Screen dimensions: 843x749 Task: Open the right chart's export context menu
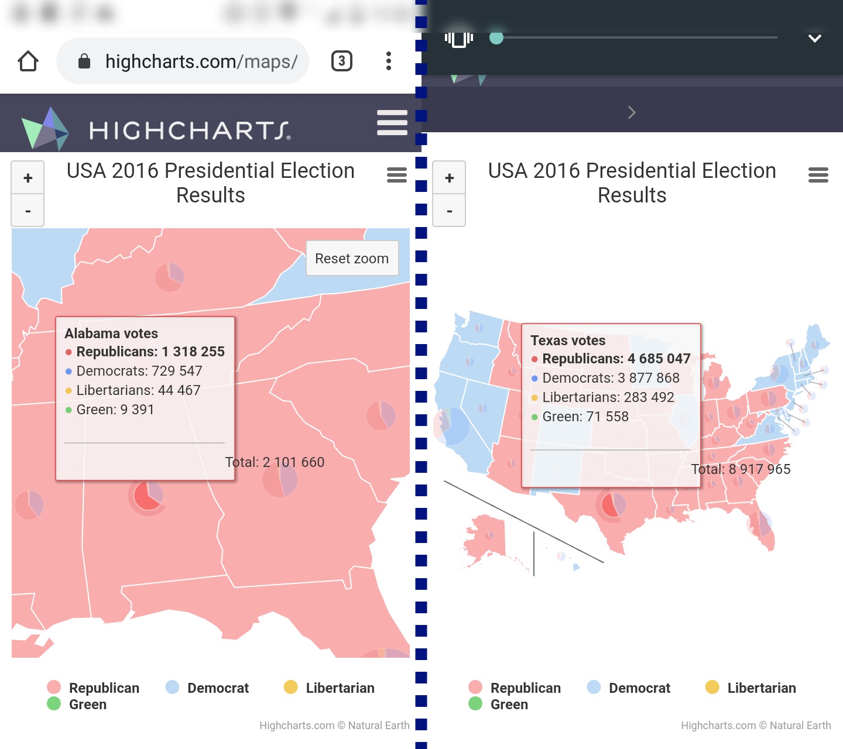(x=818, y=175)
